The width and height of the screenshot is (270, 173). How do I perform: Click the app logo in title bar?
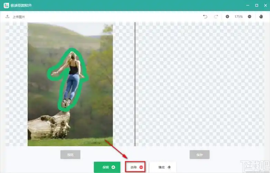(6, 6)
